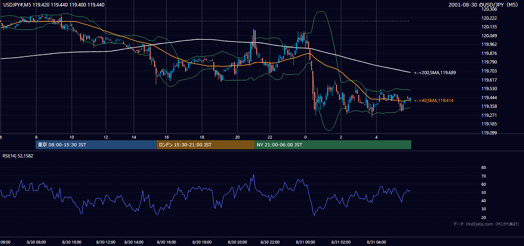
Task: Click the RSI(14) 52.1582 indicator label
Action: 18,156
